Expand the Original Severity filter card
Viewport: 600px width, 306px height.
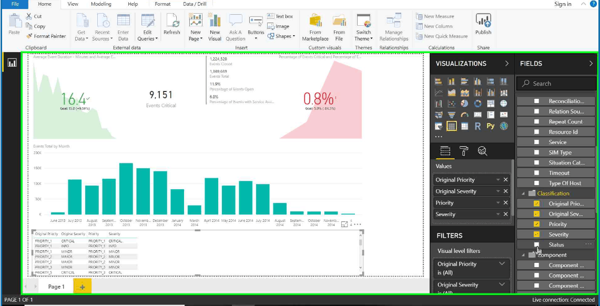[x=502, y=284]
